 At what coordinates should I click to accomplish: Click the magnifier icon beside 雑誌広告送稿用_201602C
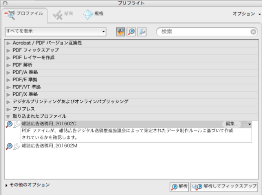(9, 124)
